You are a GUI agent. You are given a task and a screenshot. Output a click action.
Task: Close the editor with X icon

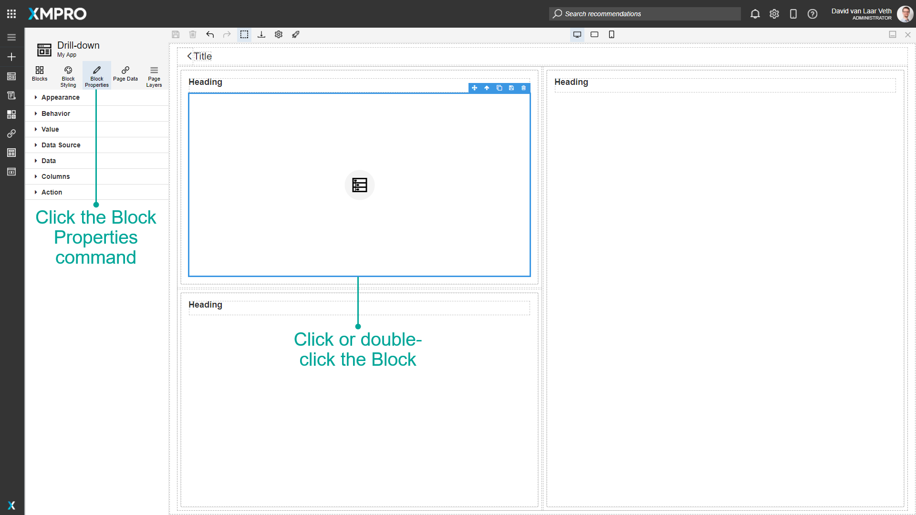[x=908, y=35]
